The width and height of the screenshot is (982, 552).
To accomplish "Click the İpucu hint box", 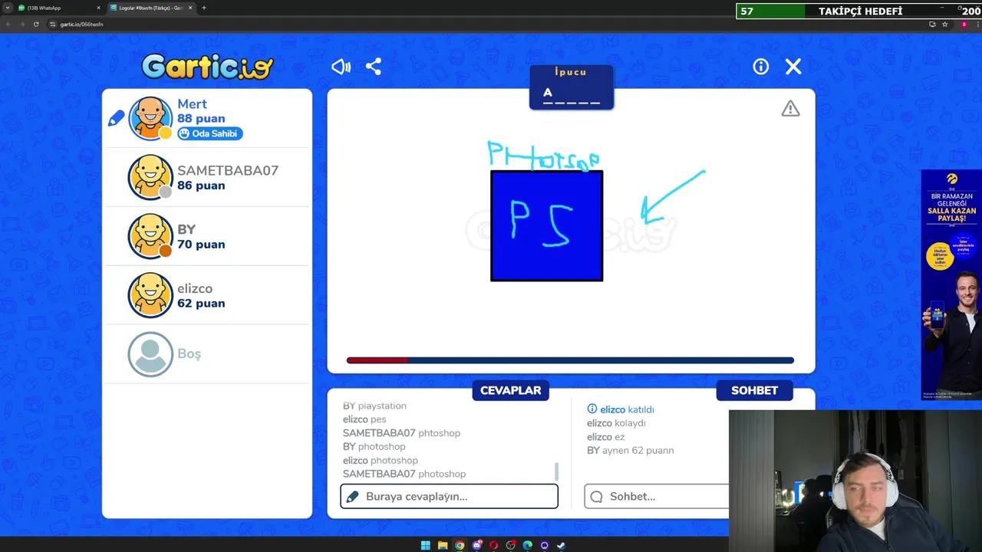I will [x=572, y=87].
